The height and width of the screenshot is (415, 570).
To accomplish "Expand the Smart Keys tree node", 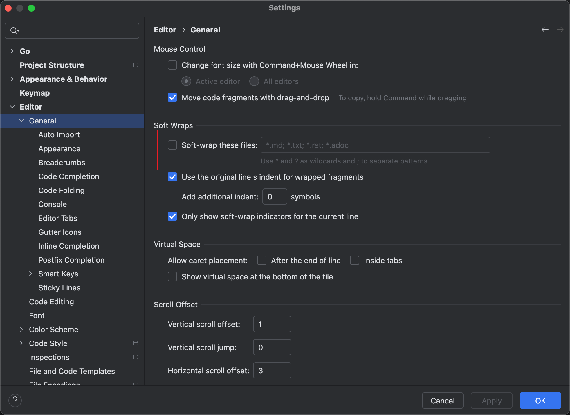I will (x=30, y=274).
